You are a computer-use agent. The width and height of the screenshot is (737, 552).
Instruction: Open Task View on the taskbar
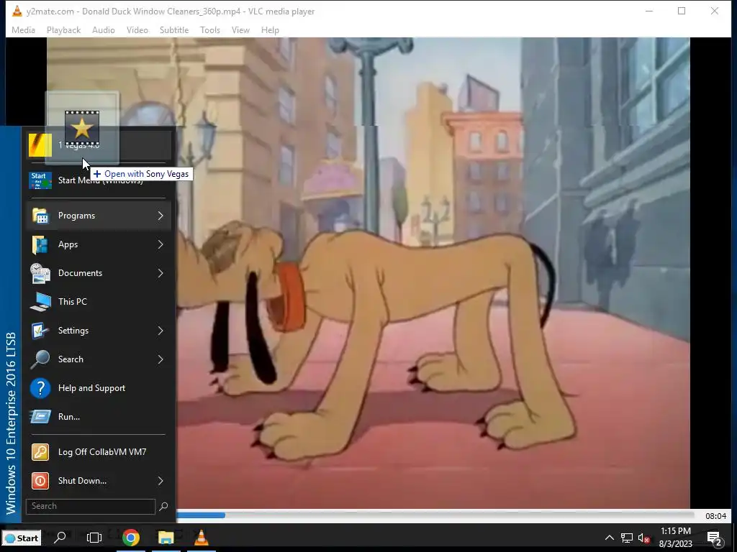94,538
